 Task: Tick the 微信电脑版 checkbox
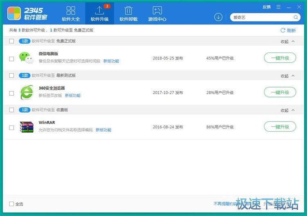tap(11, 59)
